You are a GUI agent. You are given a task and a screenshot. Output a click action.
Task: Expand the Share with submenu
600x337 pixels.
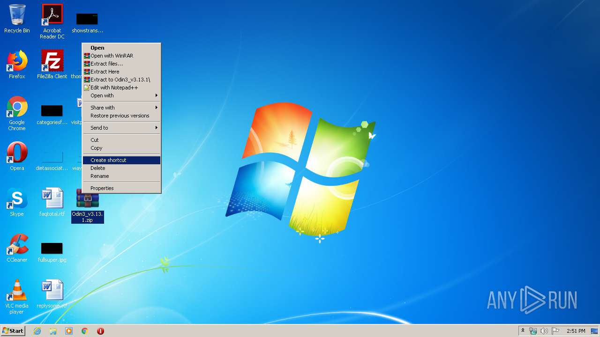(x=121, y=108)
